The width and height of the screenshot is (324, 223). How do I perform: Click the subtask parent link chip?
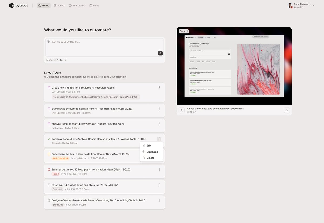[x=96, y=97]
